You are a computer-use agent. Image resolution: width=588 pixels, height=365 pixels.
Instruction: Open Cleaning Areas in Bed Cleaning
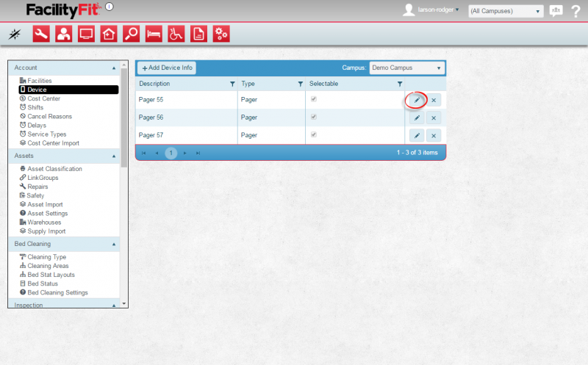coord(48,266)
